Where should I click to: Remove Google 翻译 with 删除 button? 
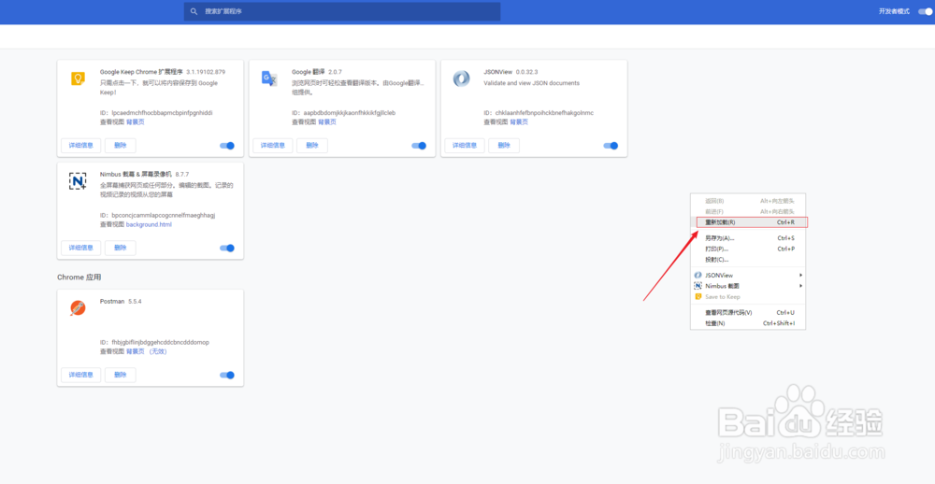tap(312, 146)
